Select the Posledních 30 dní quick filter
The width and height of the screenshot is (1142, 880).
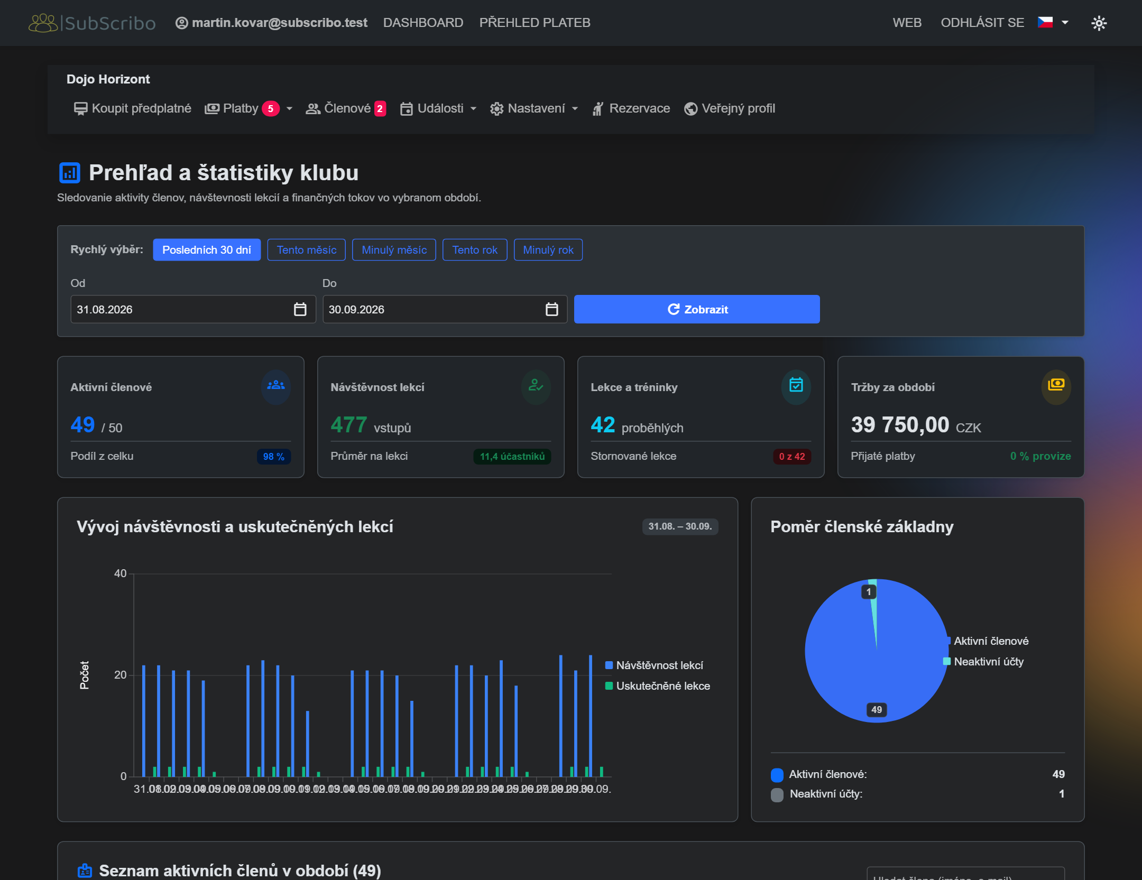click(x=207, y=250)
